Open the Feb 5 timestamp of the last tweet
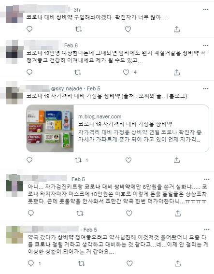The image size is (214, 274). click(x=90, y=230)
